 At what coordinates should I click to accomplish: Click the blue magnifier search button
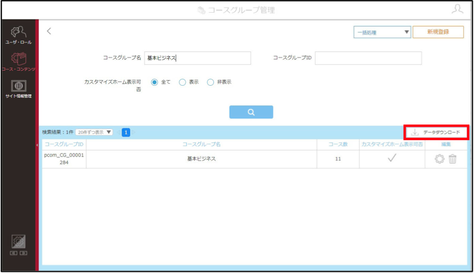251,112
